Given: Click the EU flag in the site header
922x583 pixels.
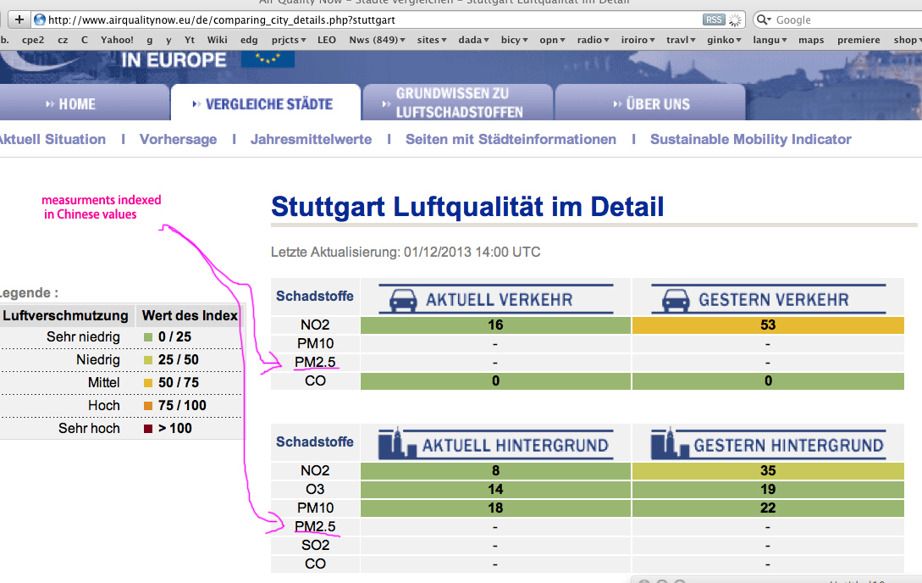Looking at the screenshot, I should click(x=268, y=58).
